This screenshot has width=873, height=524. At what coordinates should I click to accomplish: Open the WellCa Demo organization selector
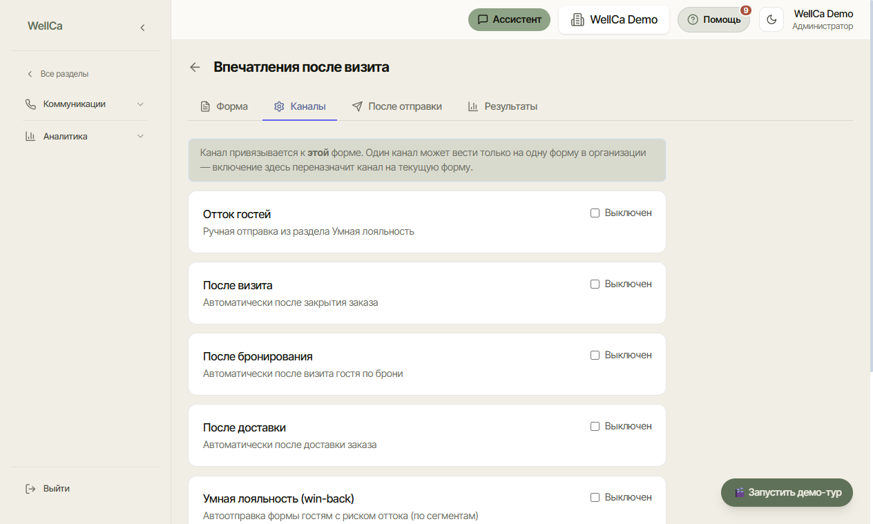(614, 19)
